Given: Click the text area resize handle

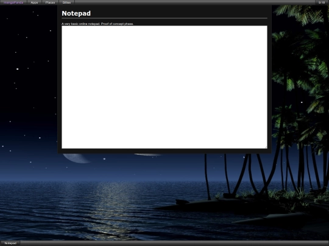Looking at the screenshot, I should [266, 147].
